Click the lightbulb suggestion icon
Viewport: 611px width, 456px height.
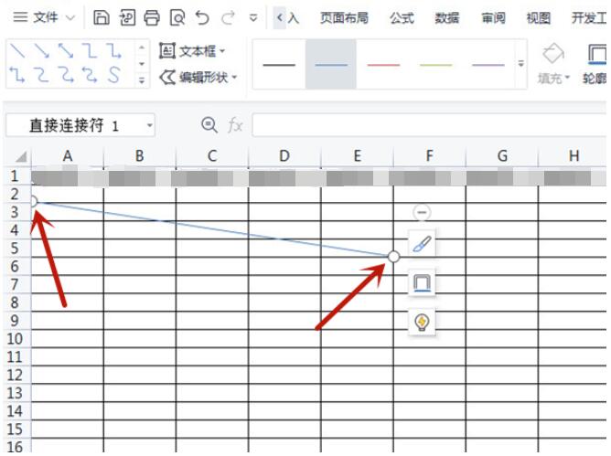click(422, 322)
